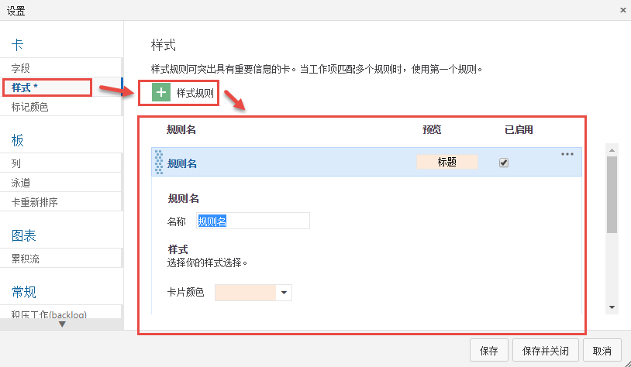Select the highlighted 规则名 rule row title
631x367 pixels.
(182, 163)
